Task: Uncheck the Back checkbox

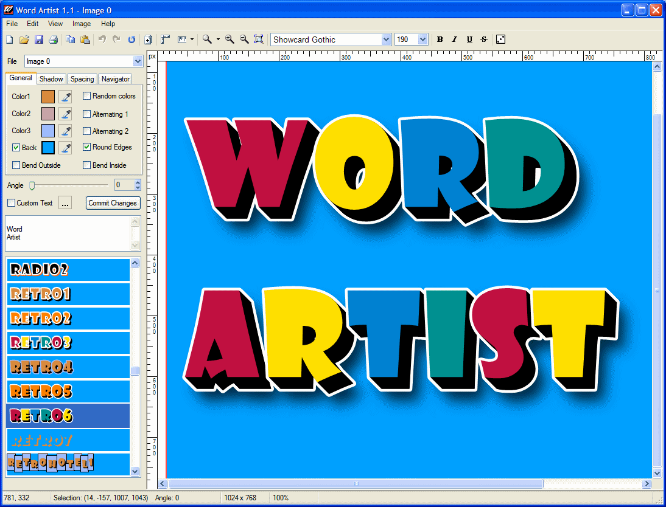Action: point(16,148)
